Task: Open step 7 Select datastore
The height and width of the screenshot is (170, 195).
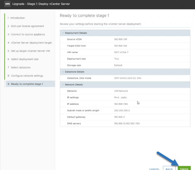Action: click(x=19, y=68)
